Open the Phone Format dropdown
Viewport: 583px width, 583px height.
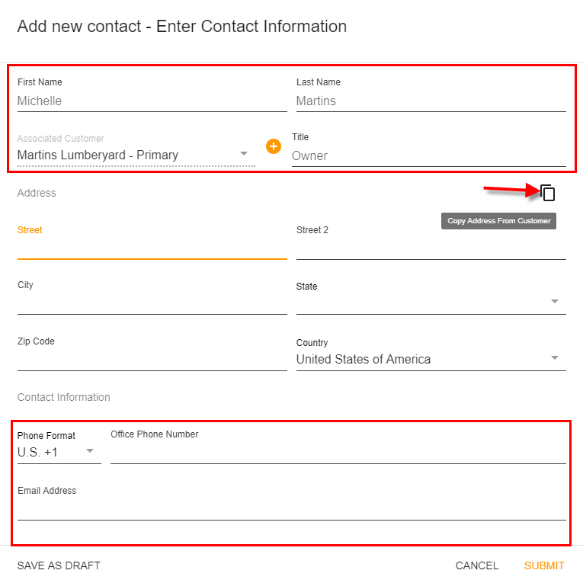(x=59, y=452)
